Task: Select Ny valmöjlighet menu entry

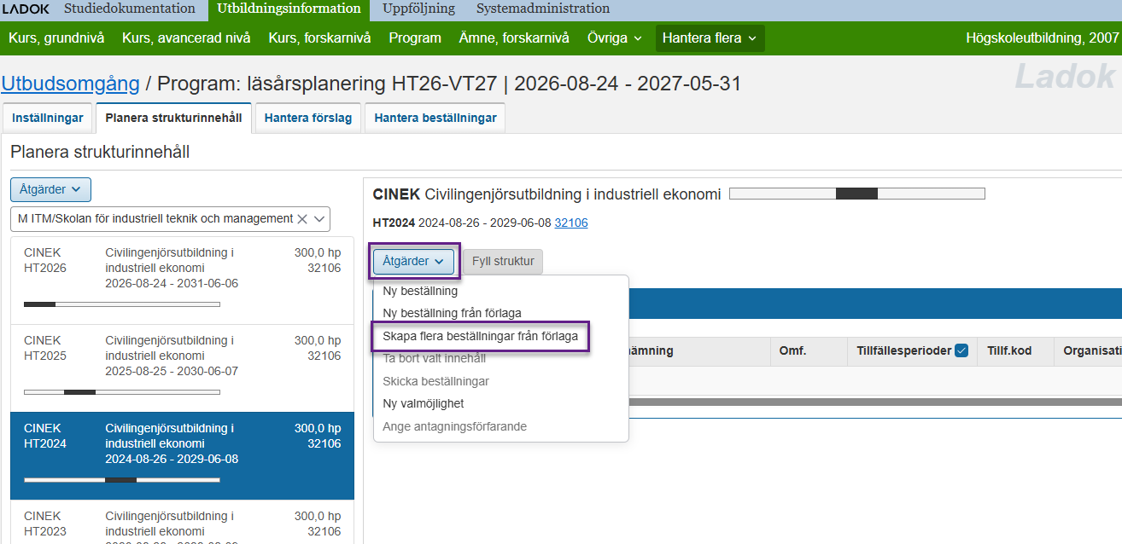Action: (x=424, y=403)
